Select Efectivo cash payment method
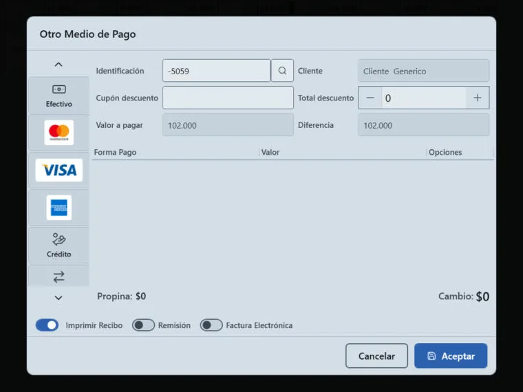Image resolution: width=523 pixels, height=392 pixels. (58, 96)
